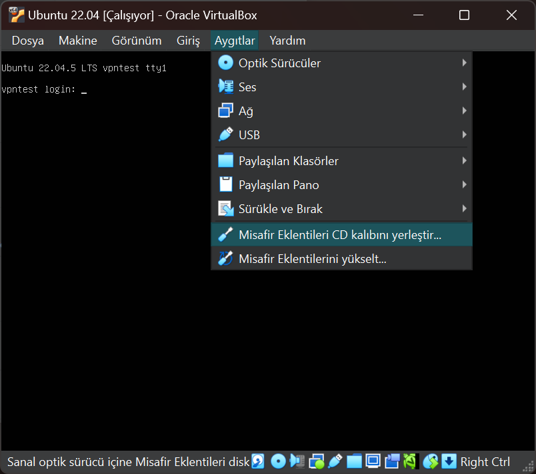
Task: Maximize the VirtualBox window
Action: 464,15
